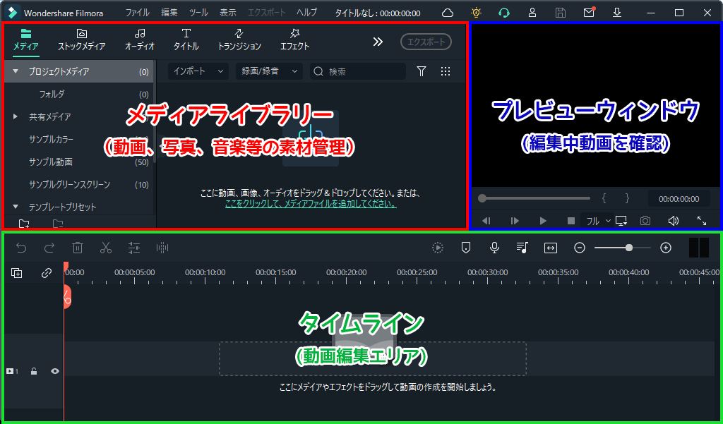This screenshot has width=723, height=424.
Task: Open the filter icon beside the search box
Action: pyautogui.click(x=422, y=71)
